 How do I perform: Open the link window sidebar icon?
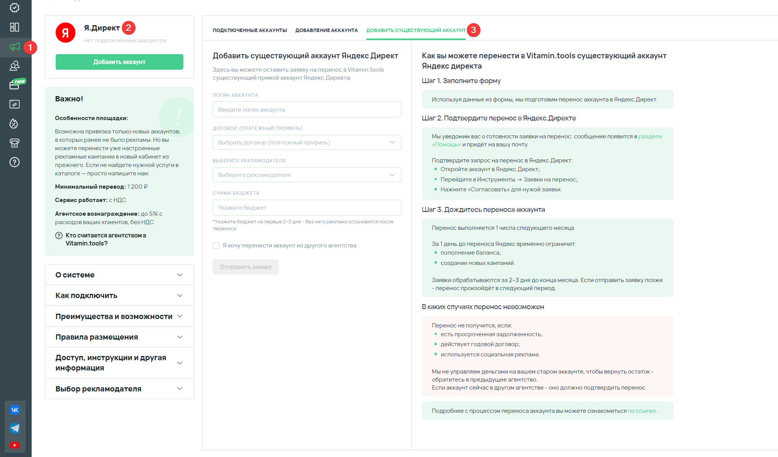coord(14,104)
